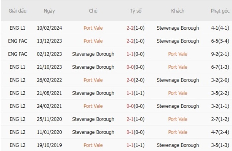Open Stevenage Borough in the 10/02/2024 match row

pos(178,28)
